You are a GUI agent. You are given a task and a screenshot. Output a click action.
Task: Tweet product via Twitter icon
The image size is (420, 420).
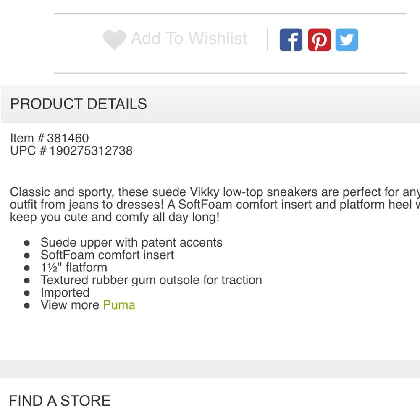[346, 39]
